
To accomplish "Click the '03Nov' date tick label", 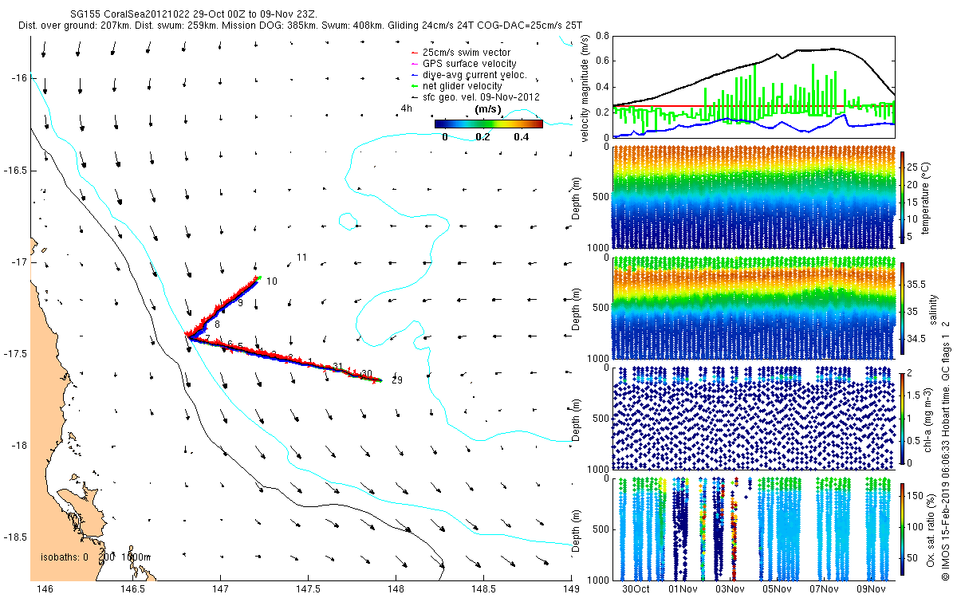I will coord(730,589).
